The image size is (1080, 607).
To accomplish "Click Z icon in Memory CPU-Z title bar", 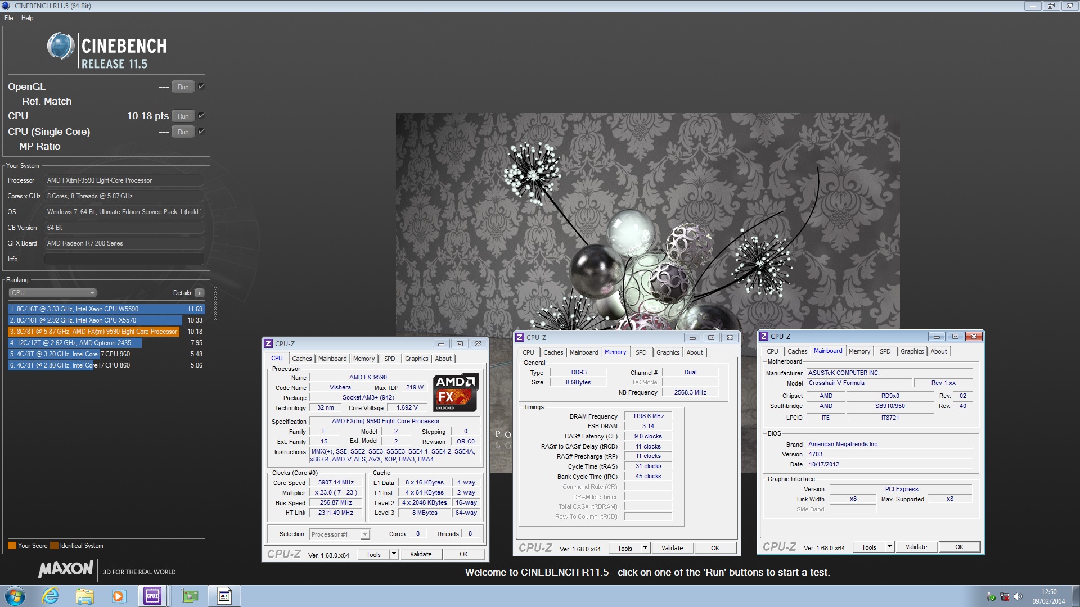I will click(x=520, y=337).
